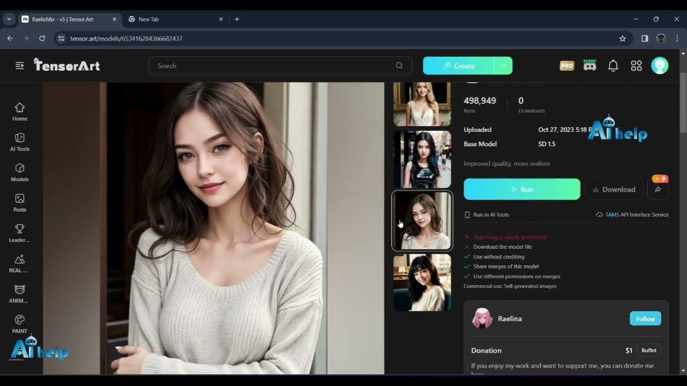
Task: Click the TensorArt logo
Action: click(x=67, y=65)
